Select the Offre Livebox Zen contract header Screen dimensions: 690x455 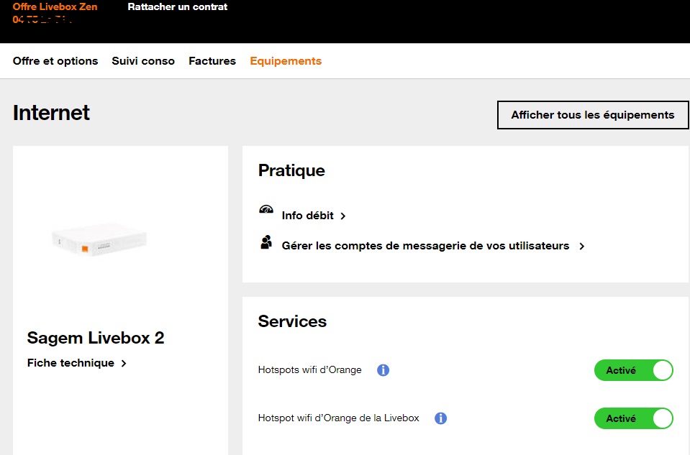pyautogui.click(x=55, y=7)
